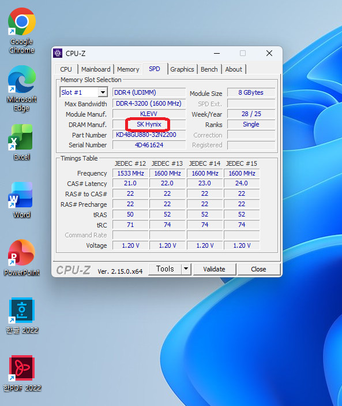Open the Google Chrome desktop shortcut
Screen dimensions: 342x406
pos(22,31)
